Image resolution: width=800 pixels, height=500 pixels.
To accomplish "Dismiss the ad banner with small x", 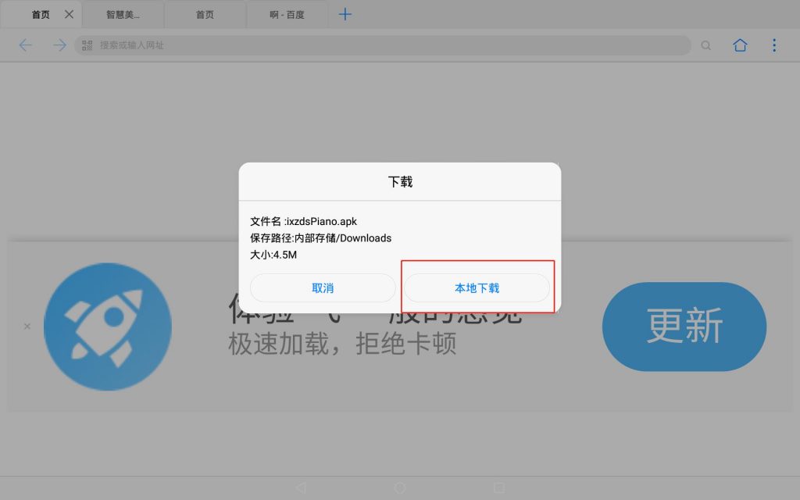I will [27, 326].
